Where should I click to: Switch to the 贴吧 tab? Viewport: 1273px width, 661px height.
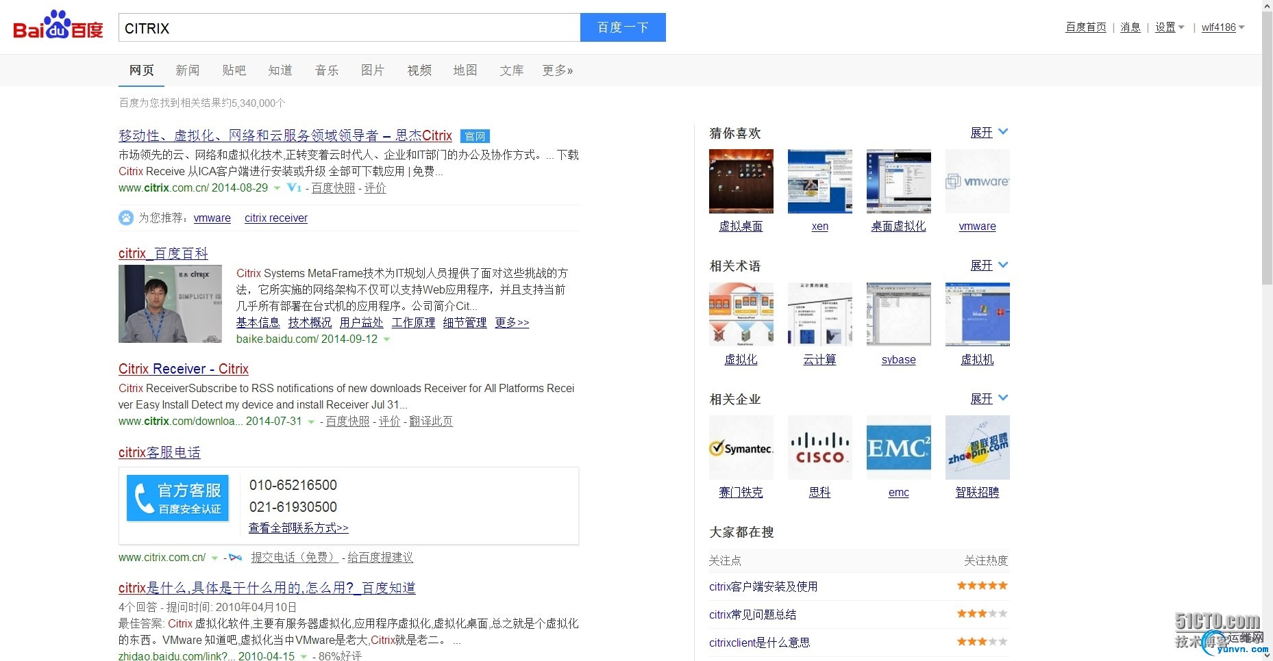(x=234, y=70)
